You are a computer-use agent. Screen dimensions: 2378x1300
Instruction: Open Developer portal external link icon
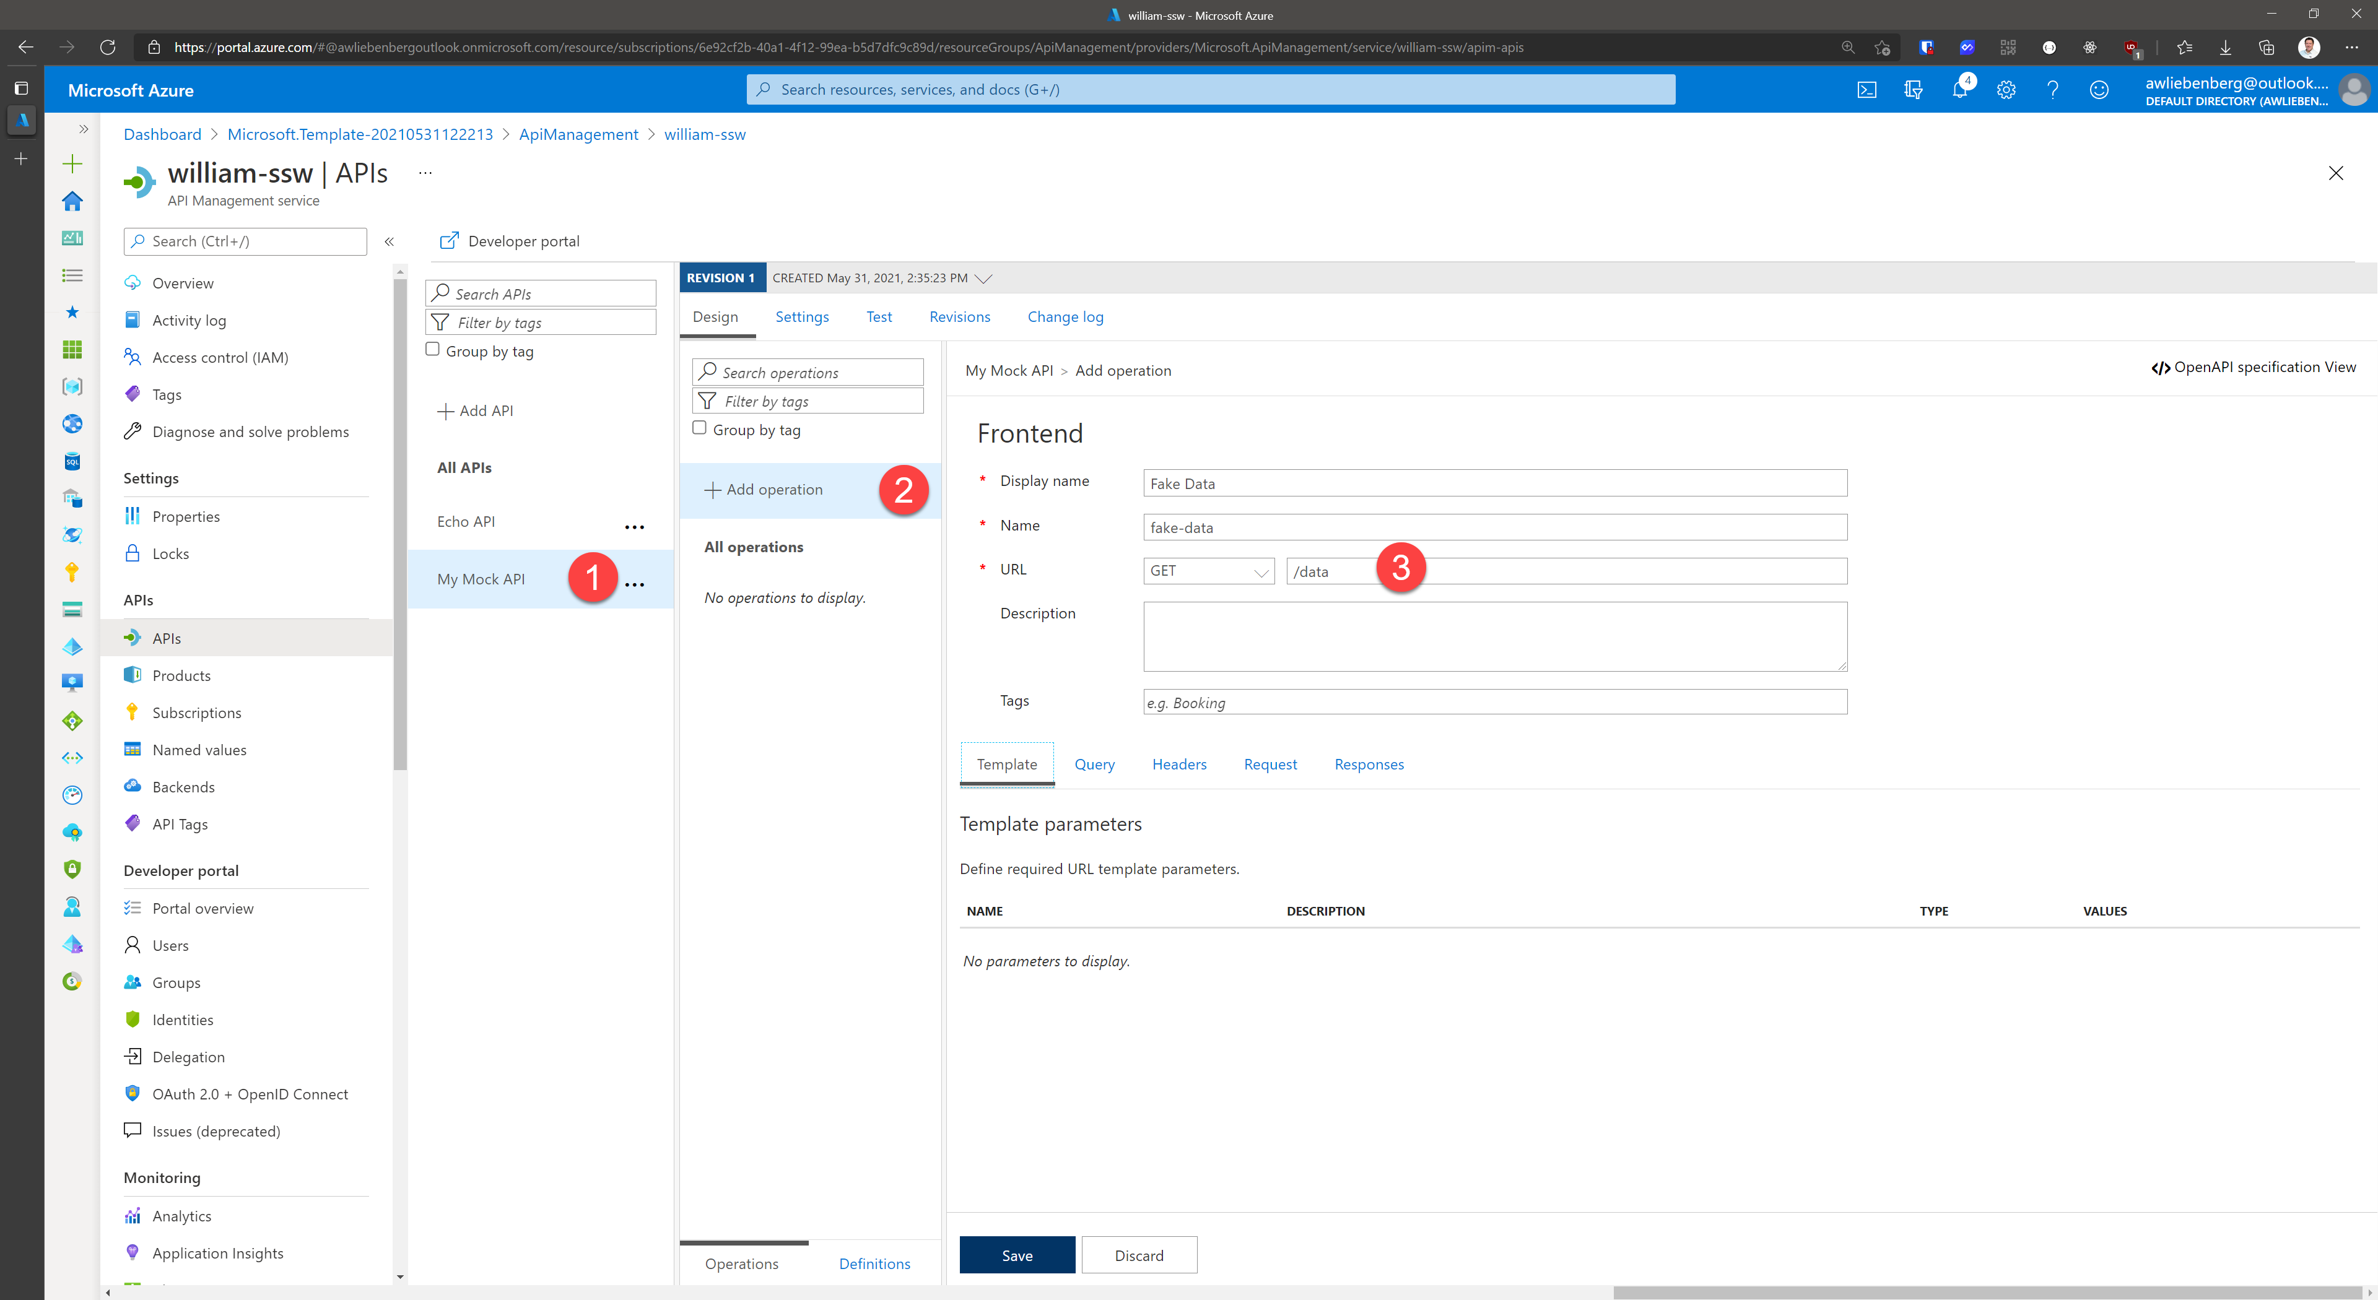(448, 241)
